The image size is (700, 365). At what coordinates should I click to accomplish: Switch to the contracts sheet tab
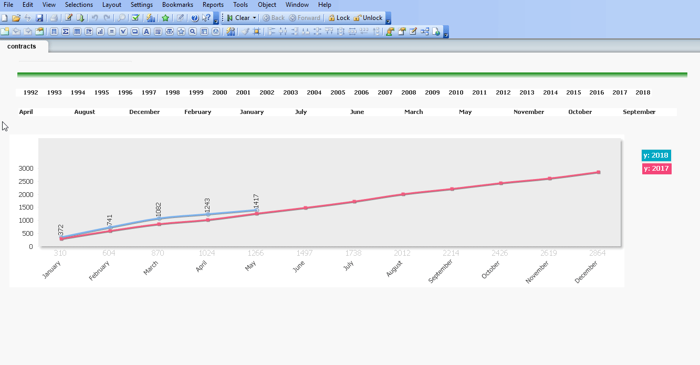[22, 46]
